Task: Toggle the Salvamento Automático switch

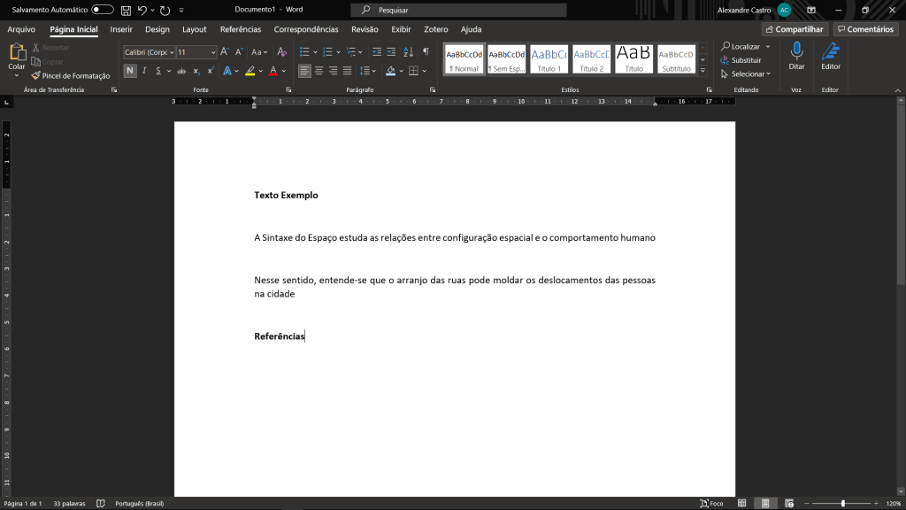Action: 103,10
